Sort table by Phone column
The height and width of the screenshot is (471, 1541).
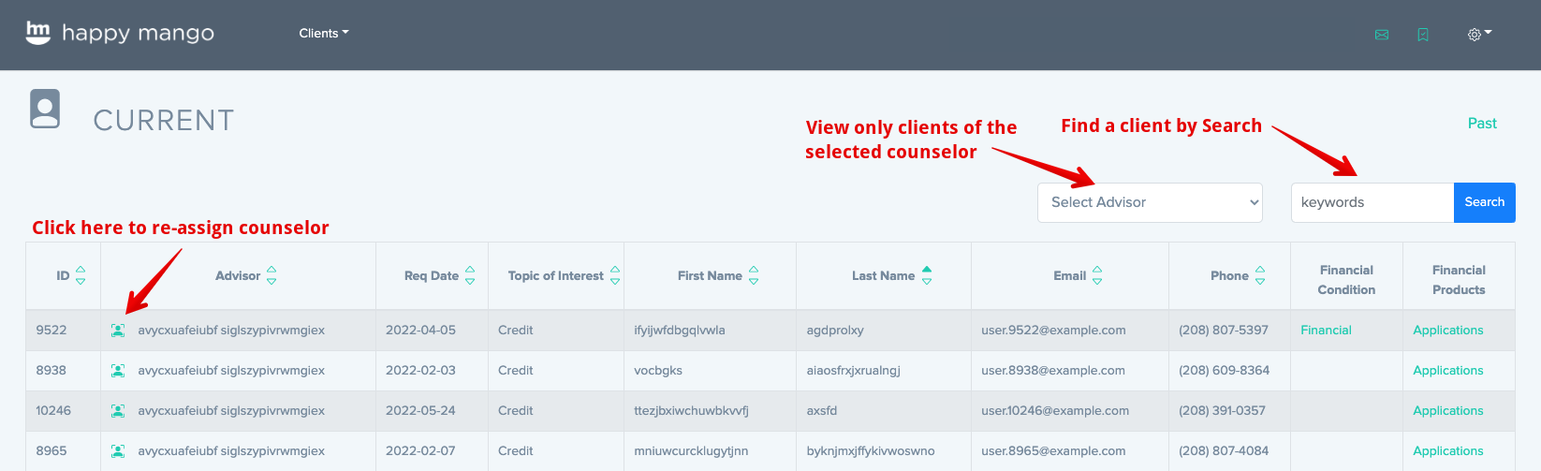1260,275
